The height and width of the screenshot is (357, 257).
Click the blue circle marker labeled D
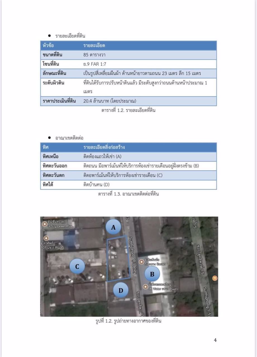pos(121,290)
